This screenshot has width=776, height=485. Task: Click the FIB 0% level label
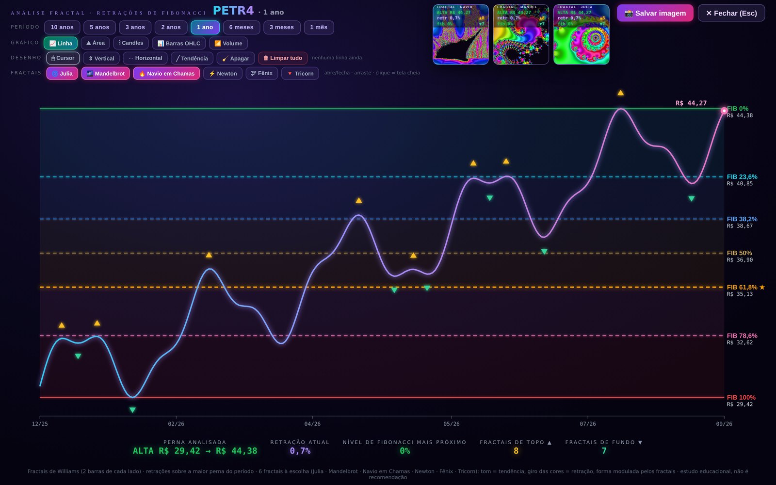(x=738, y=109)
